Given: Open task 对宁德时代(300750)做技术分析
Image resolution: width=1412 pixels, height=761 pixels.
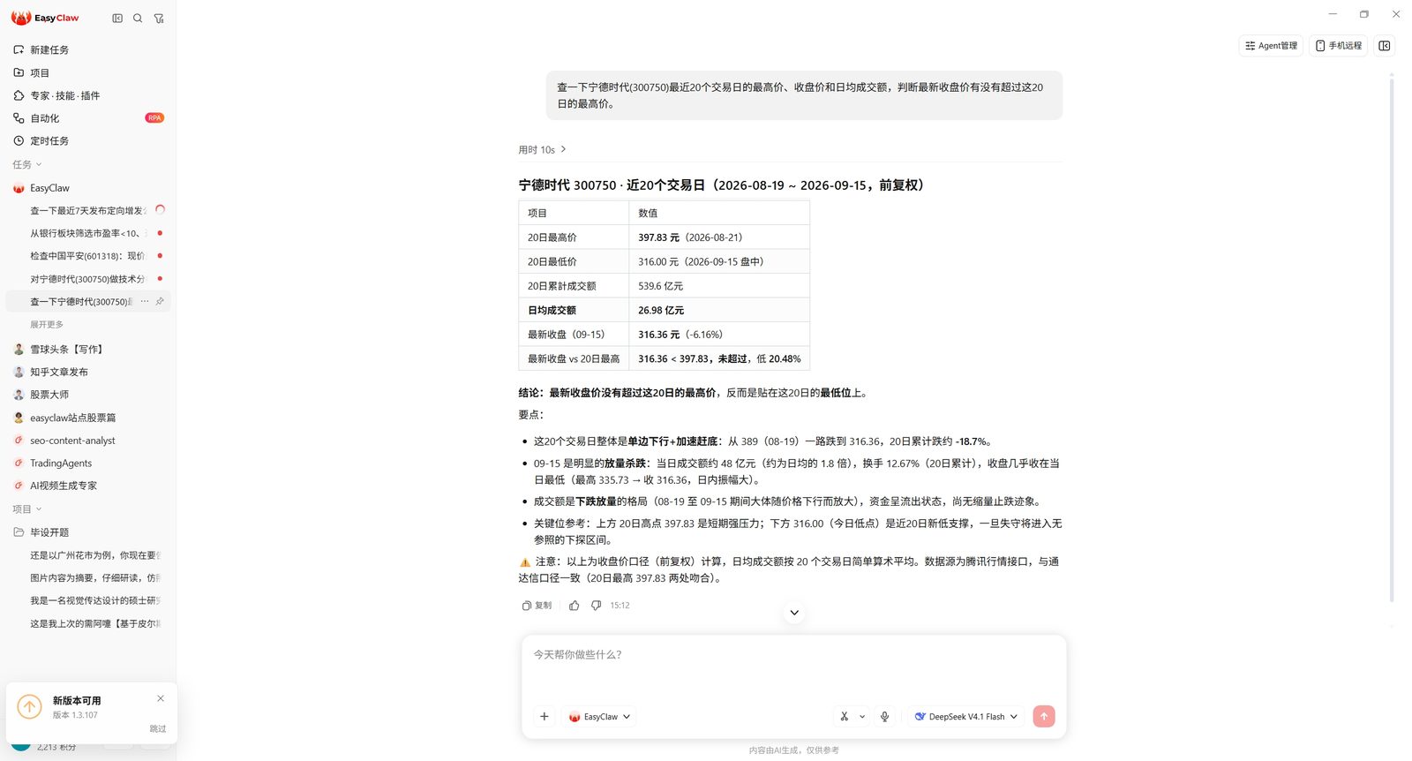Looking at the screenshot, I should (x=88, y=279).
